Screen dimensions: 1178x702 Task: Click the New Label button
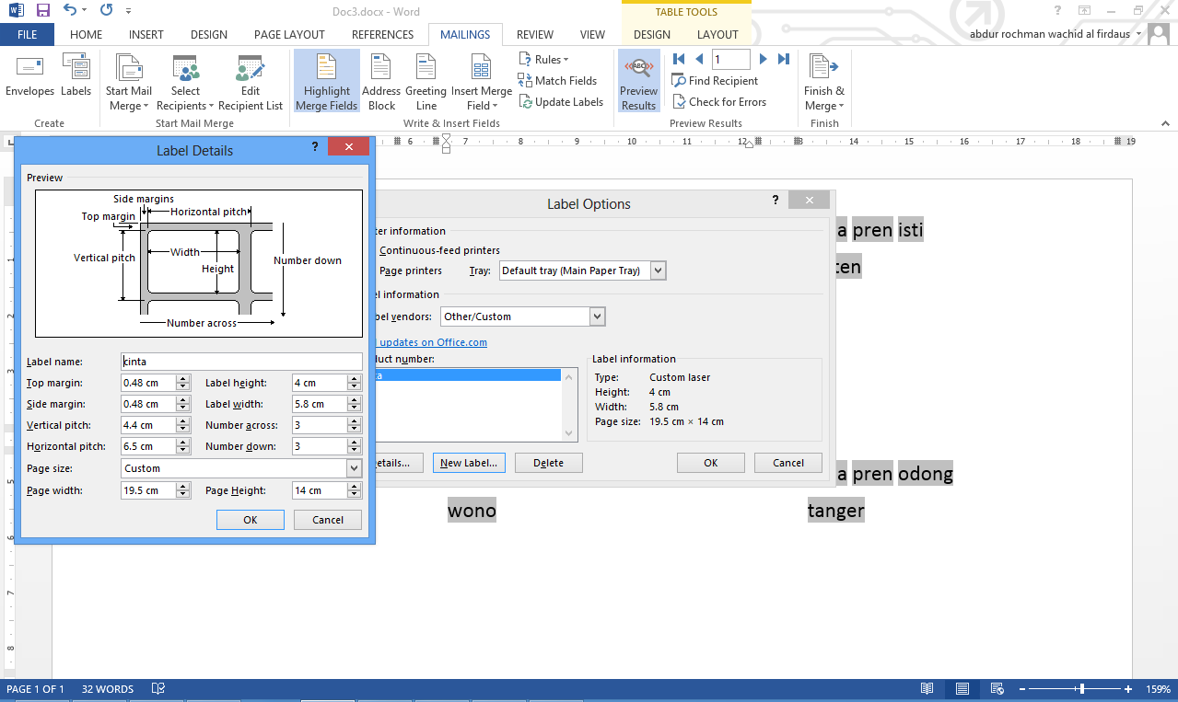469,462
